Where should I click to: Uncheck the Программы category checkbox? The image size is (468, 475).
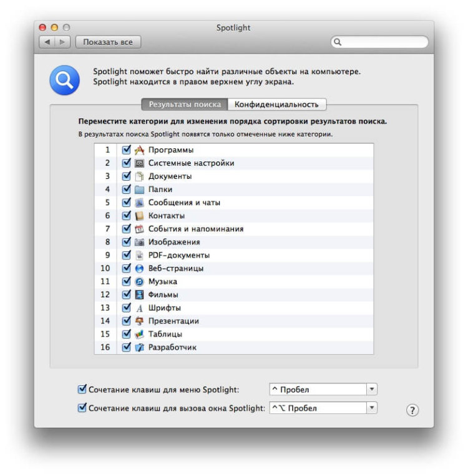126,150
